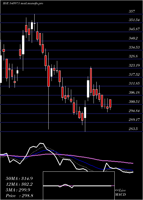The image size is (143, 200).
Task: Click the 289.17 price axis label
Action: tap(134, 120)
